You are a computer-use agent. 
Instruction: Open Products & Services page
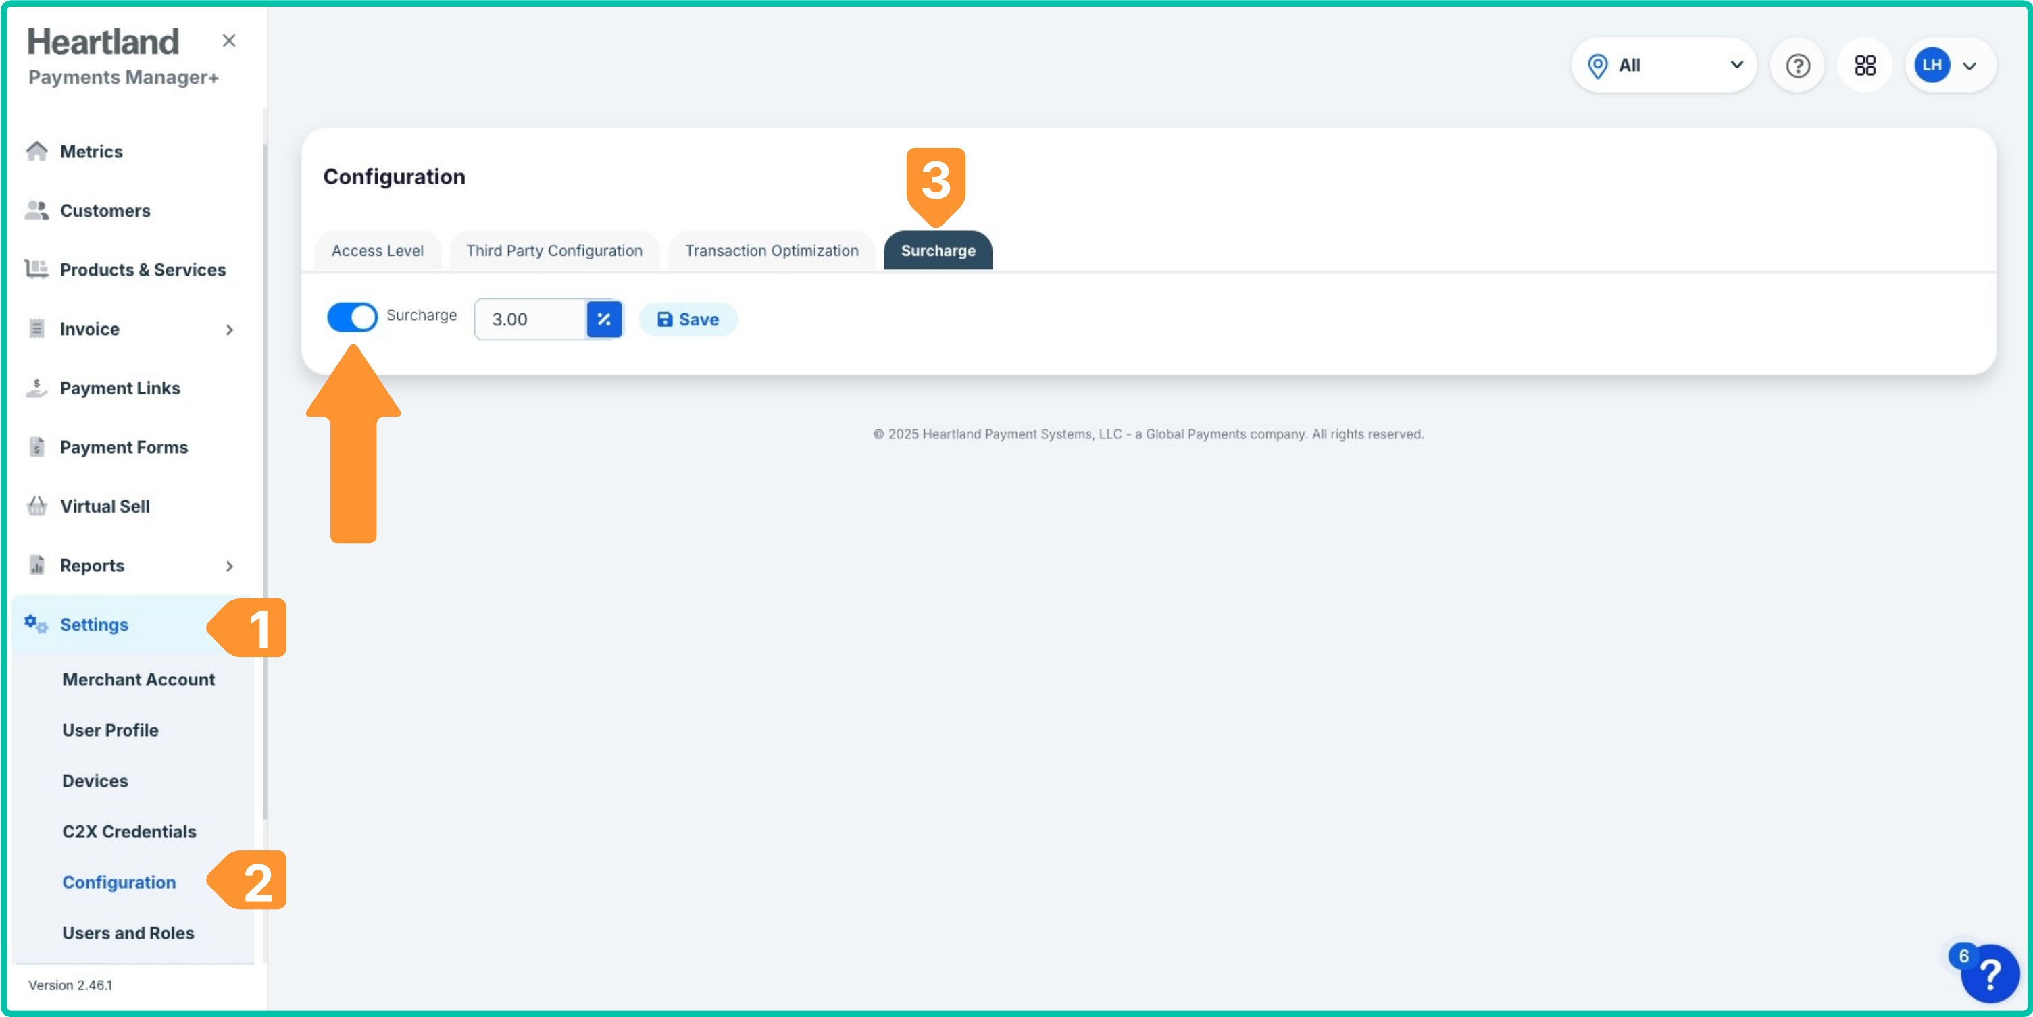pos(142,269)
